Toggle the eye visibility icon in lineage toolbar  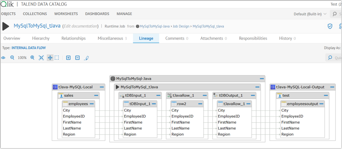click(3, 58)
